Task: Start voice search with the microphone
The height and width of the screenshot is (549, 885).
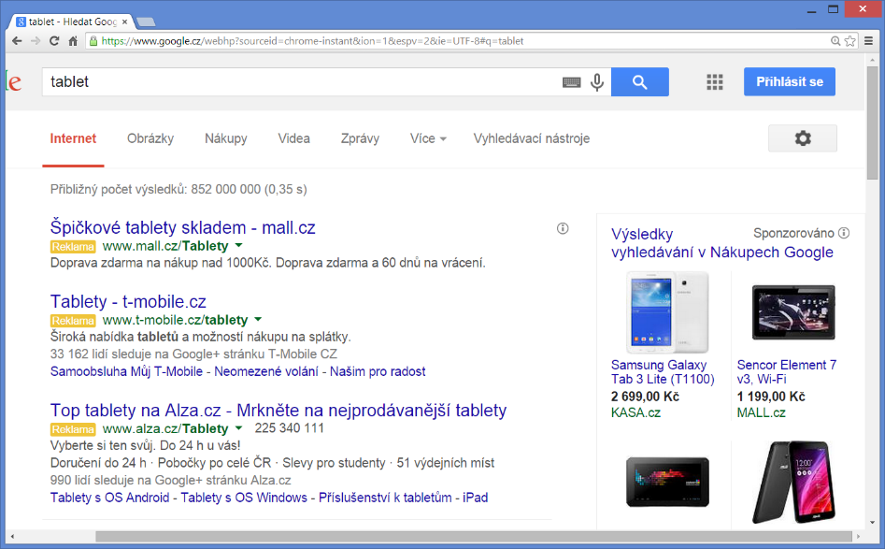Action: point(596,82)
